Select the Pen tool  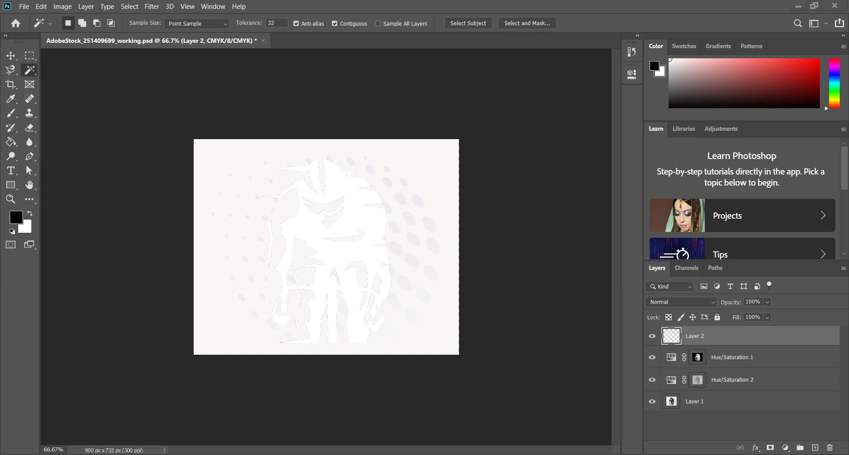point(30,156)
